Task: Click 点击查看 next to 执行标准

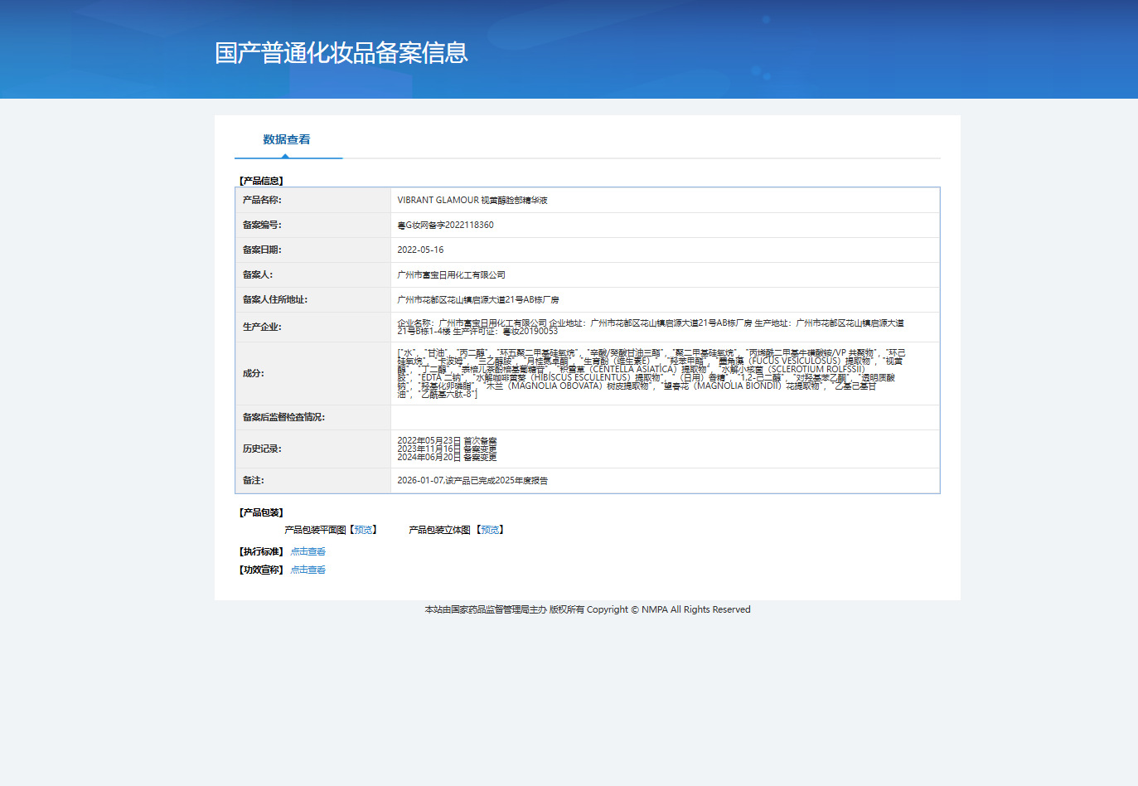Action: pyautogui.click(x=308, y=551)
